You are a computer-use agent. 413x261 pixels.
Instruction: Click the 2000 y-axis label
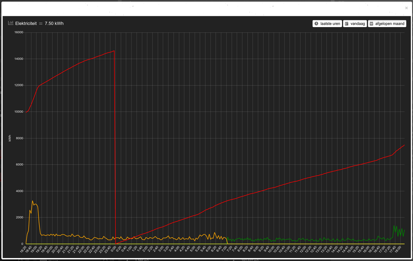click(19, 217)
